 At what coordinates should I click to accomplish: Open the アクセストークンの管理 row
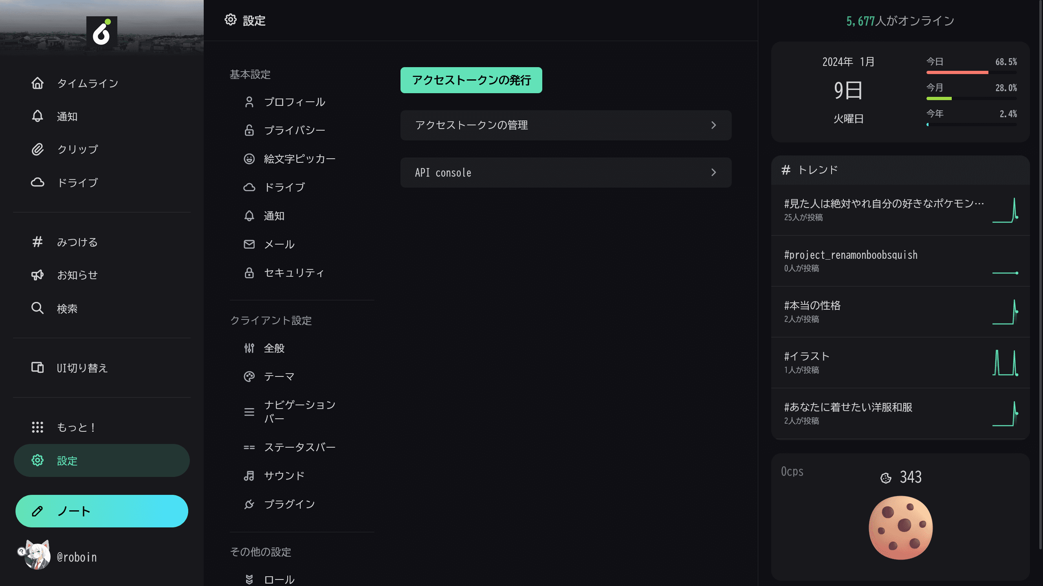click(x=566, y=125)
